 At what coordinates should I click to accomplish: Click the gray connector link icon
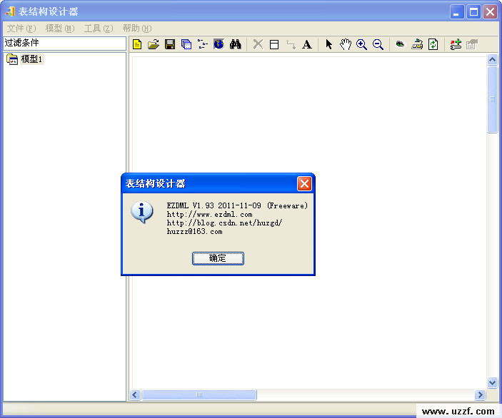pyautogui.click(x=291, y=44)
